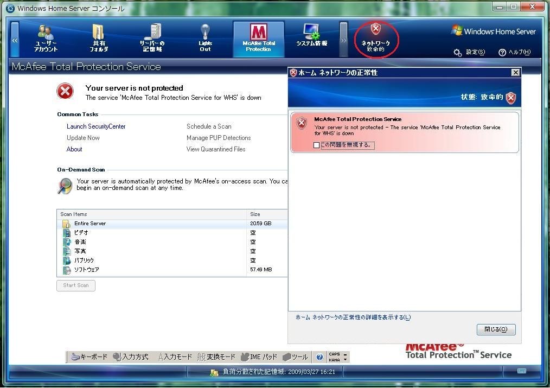Click the 閉じる(C) button
550x388 pixels.
click(x=496, y=329)
